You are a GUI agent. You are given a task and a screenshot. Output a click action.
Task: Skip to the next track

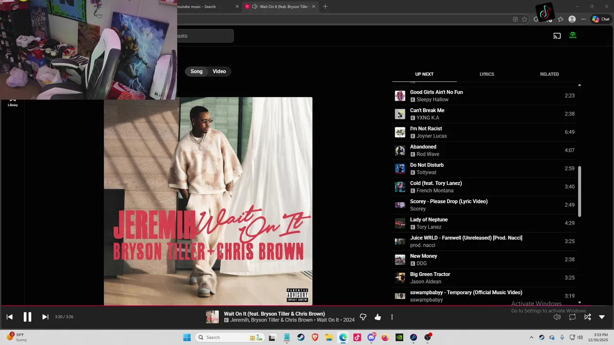coord(45,317)
